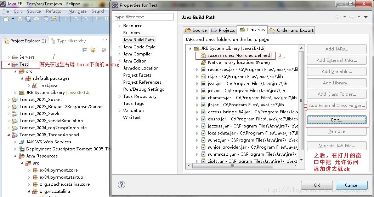Select Javadoc Location in properties list

pyautogui.click(x=141, y=68)
